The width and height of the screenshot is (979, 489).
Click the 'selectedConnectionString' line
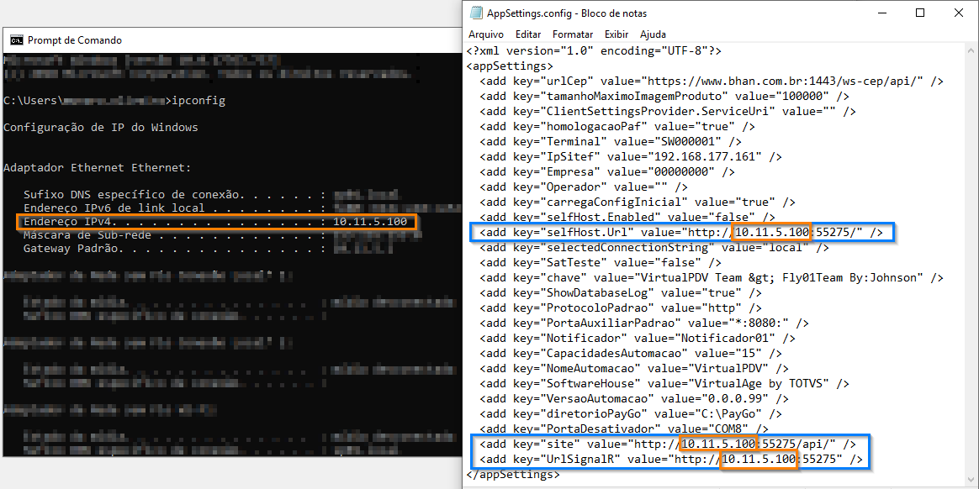(x=654, y=248)
